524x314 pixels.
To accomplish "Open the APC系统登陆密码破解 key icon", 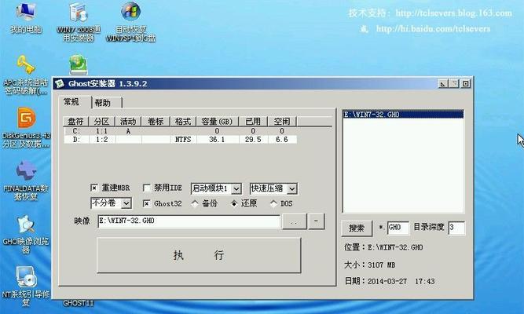I will point(26,74).
